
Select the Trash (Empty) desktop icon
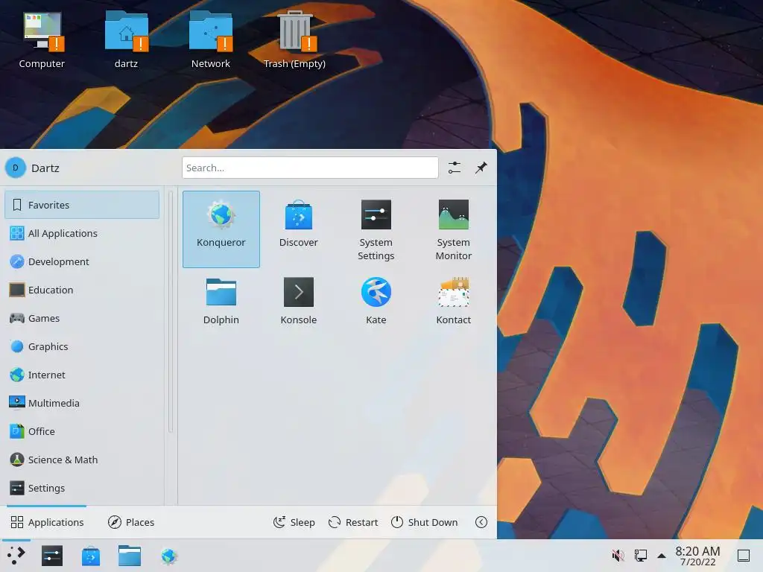[295, 40]
